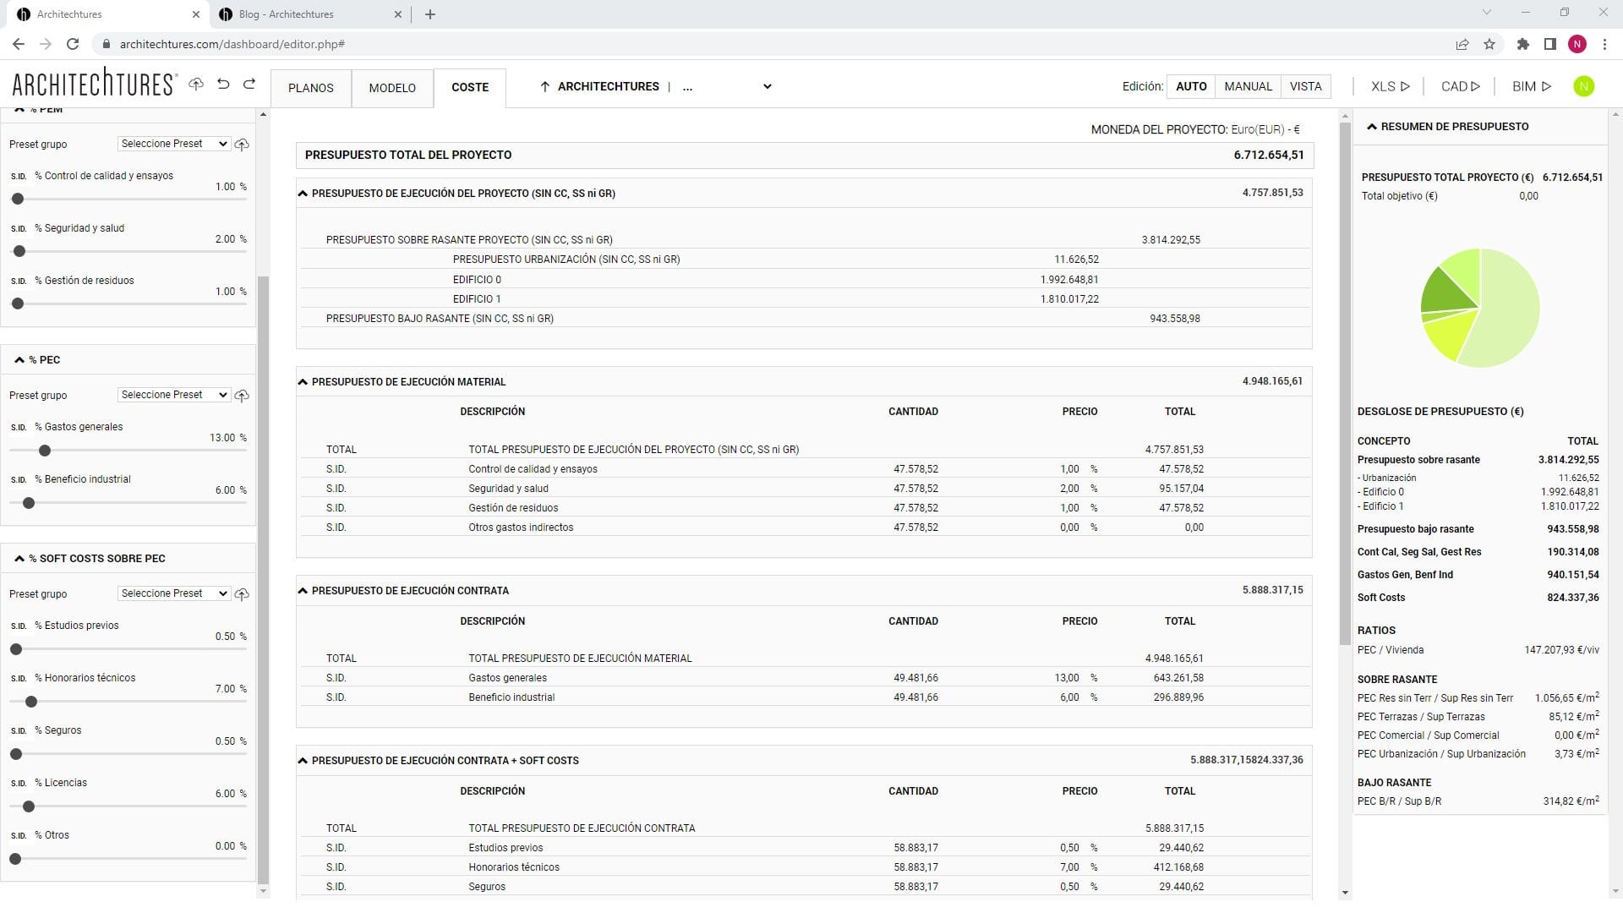1623x913 pixels.
Task: Open the green user avatar in the top-right corner
Action: (x=1585, y=86)
